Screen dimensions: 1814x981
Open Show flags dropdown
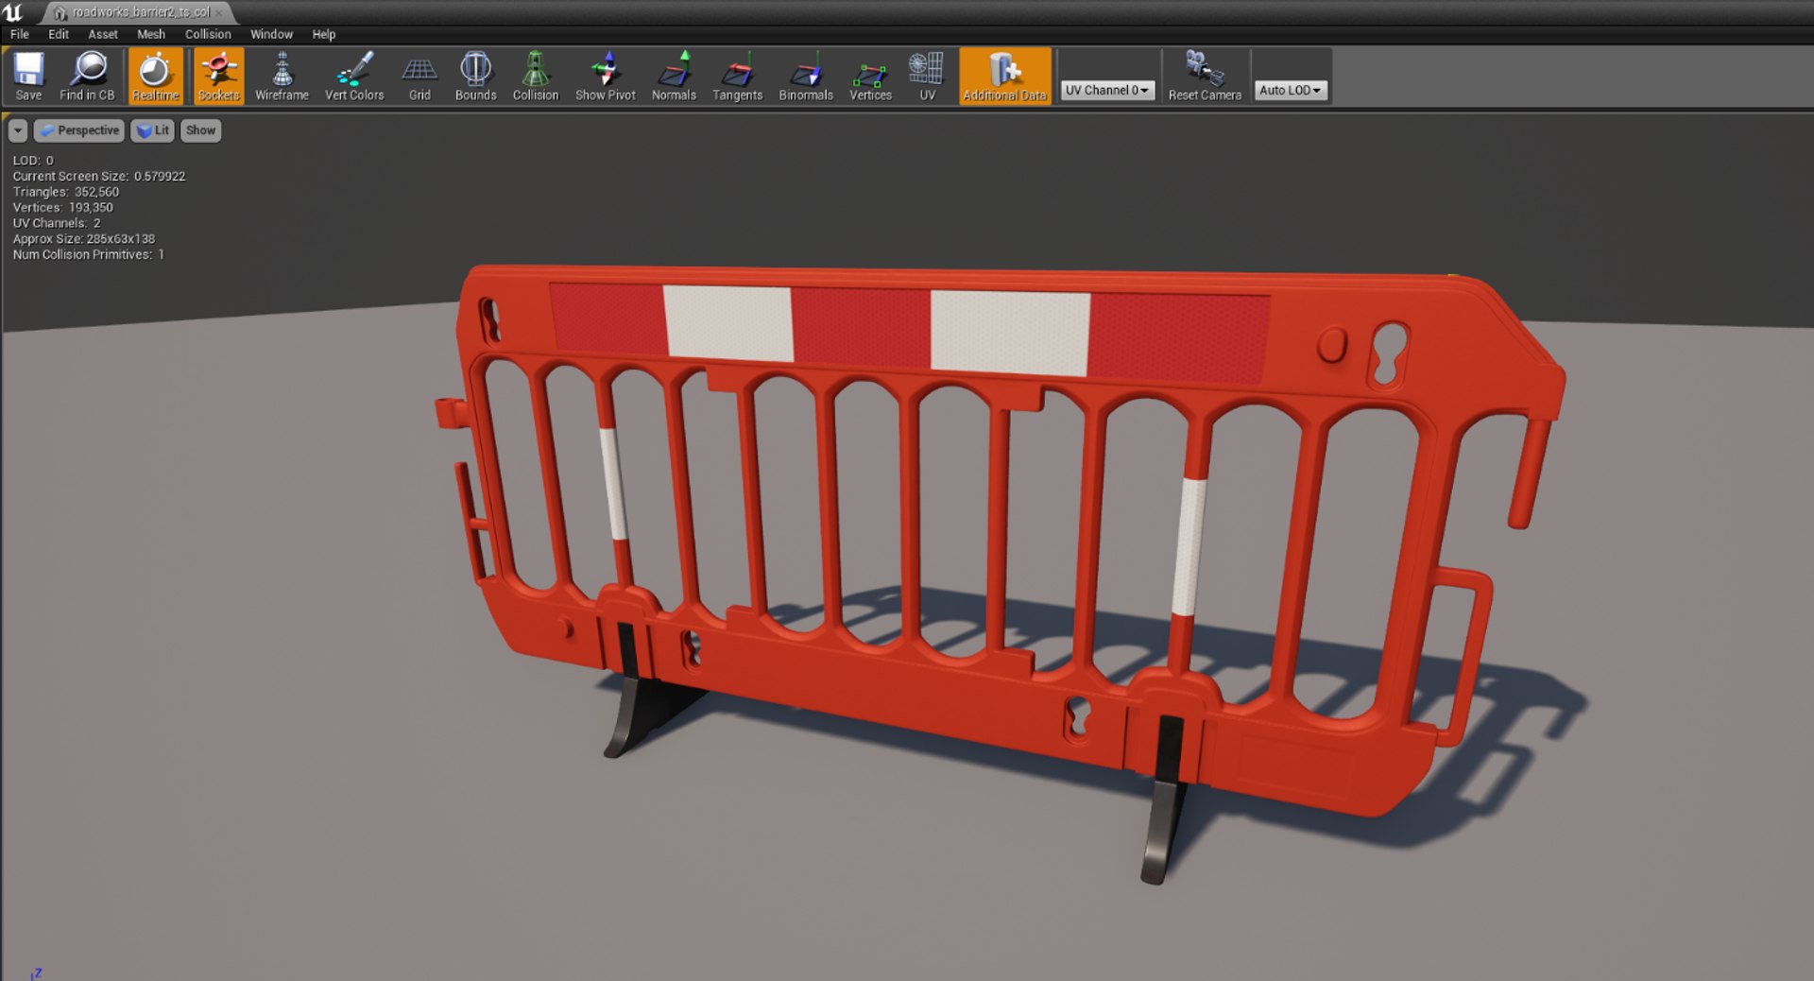point(200,130)
